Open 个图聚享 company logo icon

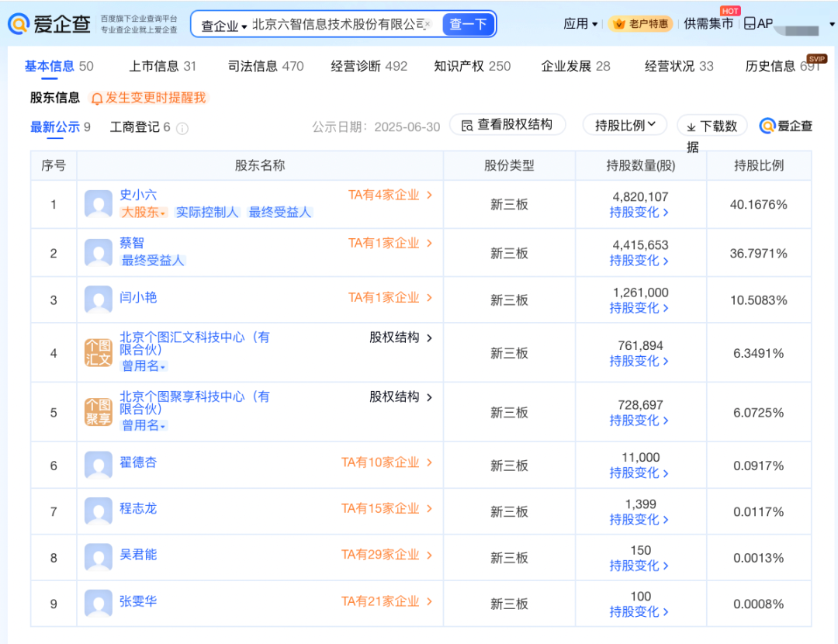tap(99, 413)
